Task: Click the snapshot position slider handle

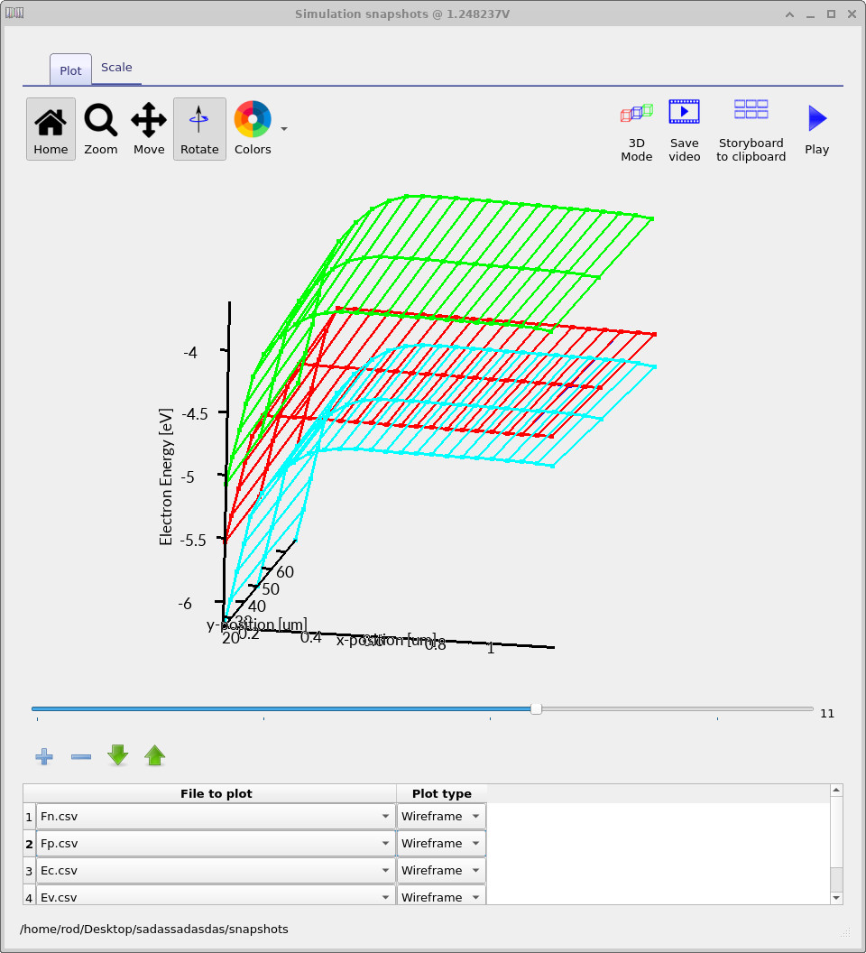Action: [536, 709]
